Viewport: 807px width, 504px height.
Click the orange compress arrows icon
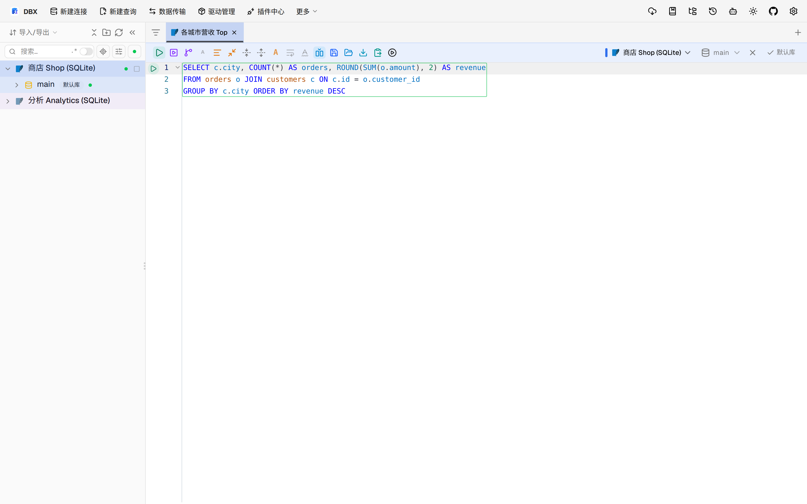point(232,53)
